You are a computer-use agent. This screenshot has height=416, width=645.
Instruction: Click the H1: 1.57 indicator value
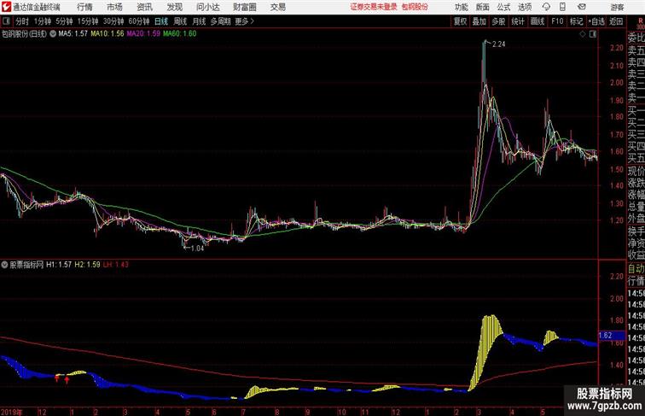coord(59,265)
